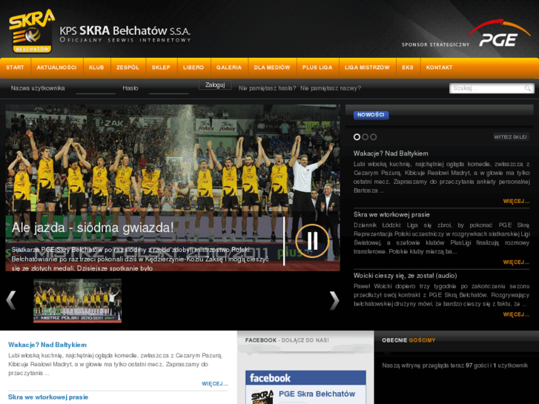Pause the slideshow with the pause button

(312, 241)
